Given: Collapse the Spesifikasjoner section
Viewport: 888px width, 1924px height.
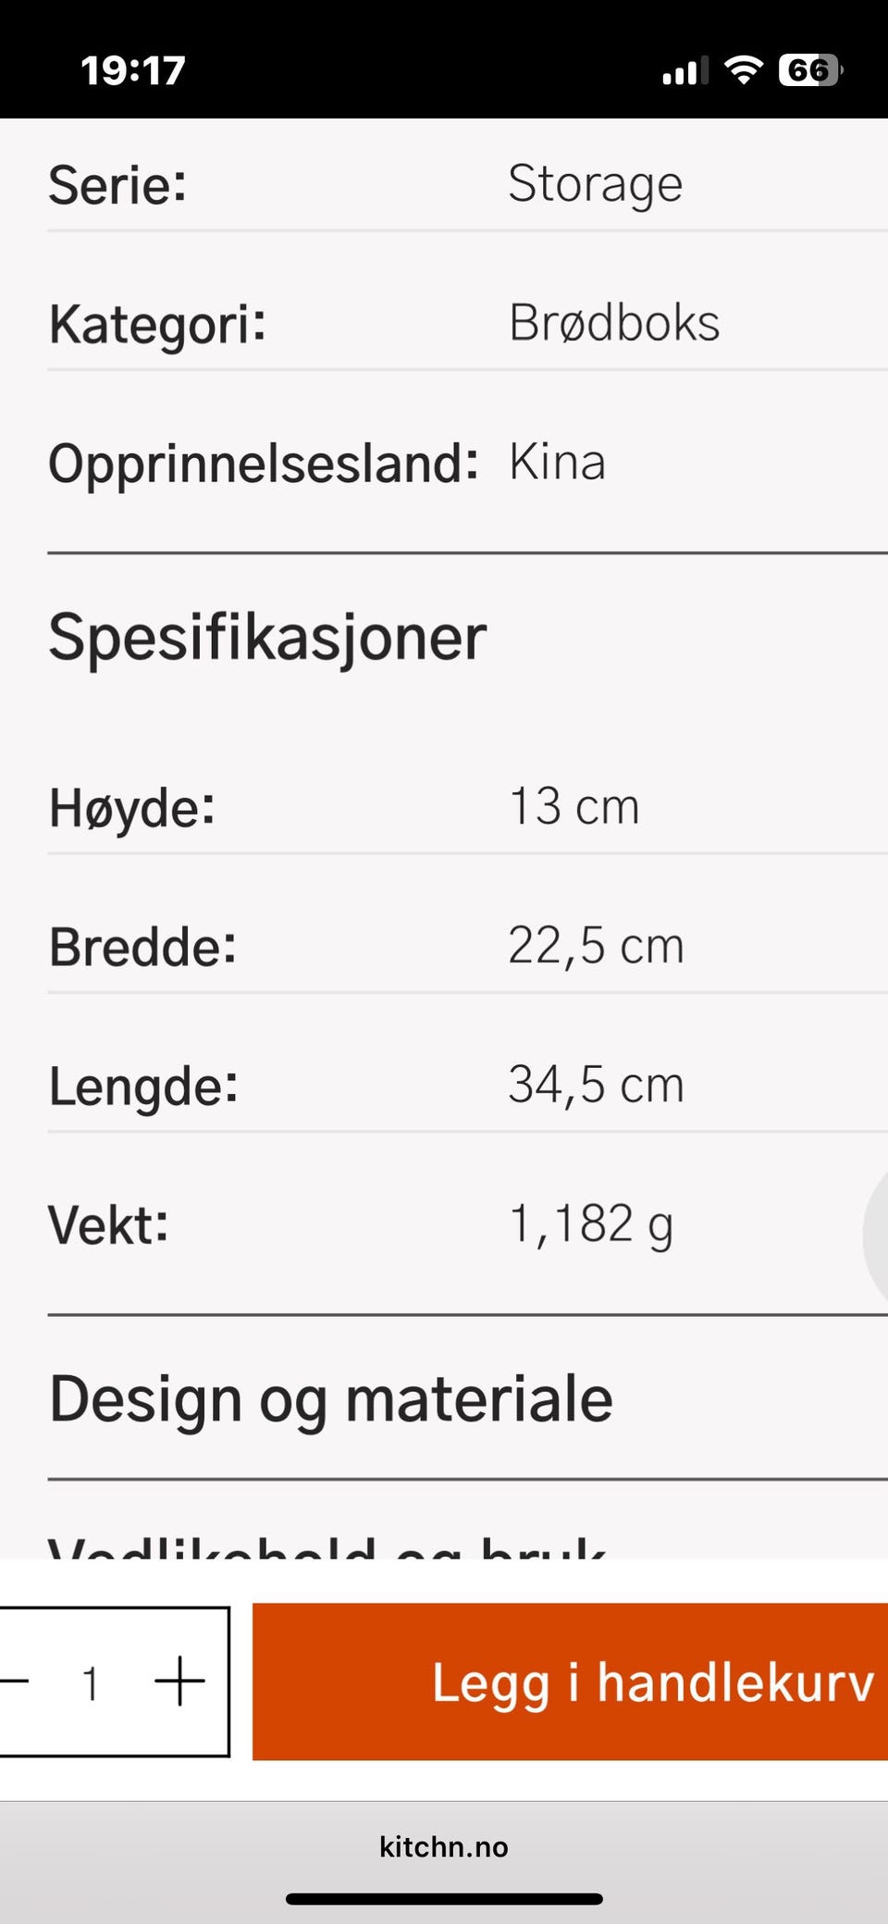Looking at the screenshot, I should point(267,637).
